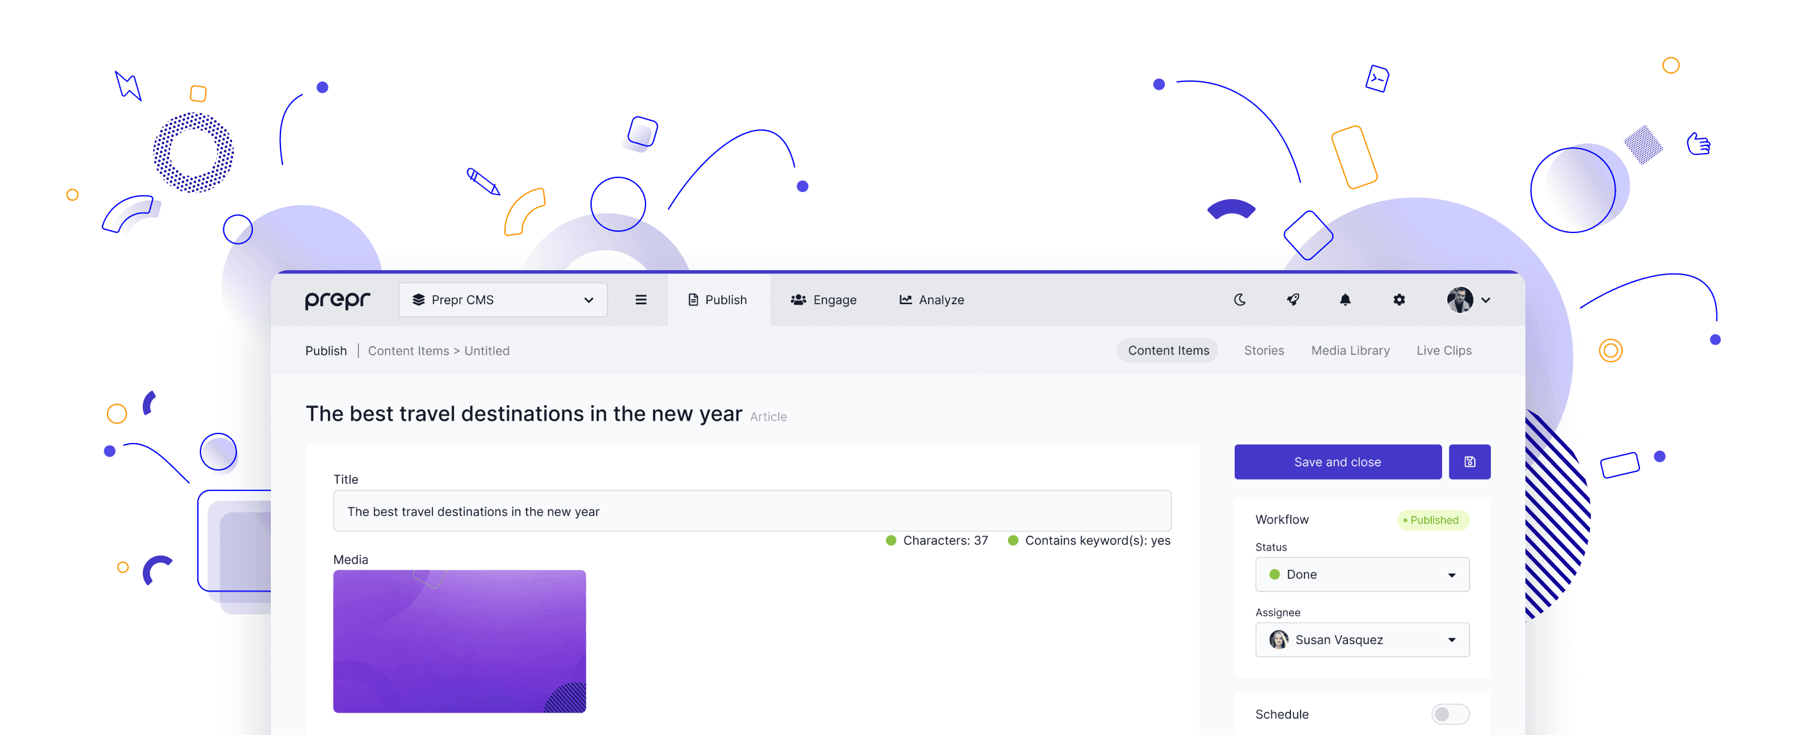Click the user profile avatar
Image resolution: width=1795 pixels, height=735 pixels.
1459,300
